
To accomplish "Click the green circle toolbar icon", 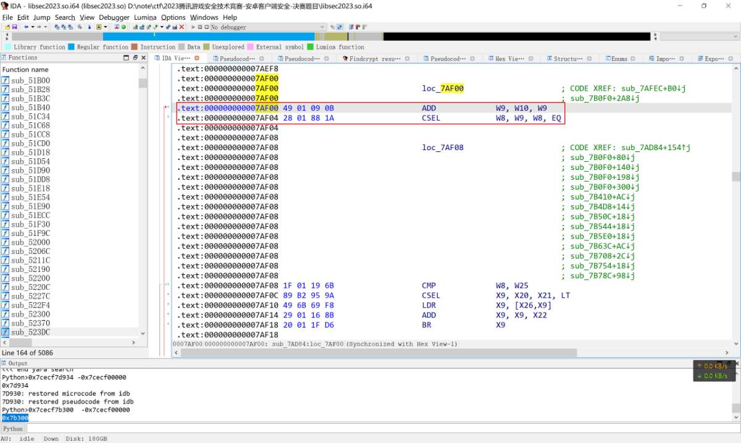I will tap(124, 27).
